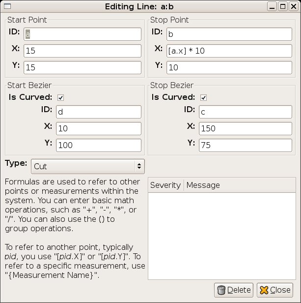Click Start Bezier ID field containing d
The height and width of the screenshot is (303, 301).
[99, 112]
